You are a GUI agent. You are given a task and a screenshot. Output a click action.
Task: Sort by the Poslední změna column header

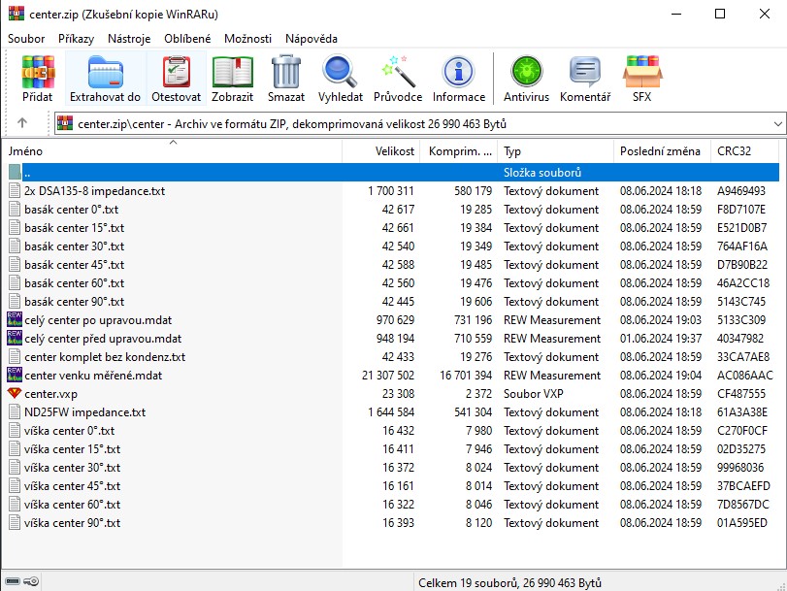(x=662, y=151)
